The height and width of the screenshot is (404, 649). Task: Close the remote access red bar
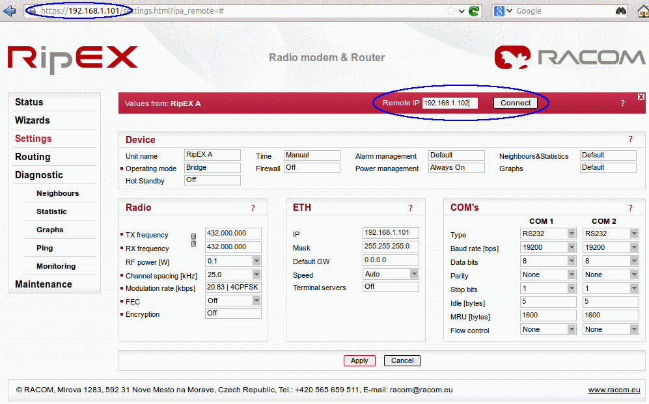point(641,97)
